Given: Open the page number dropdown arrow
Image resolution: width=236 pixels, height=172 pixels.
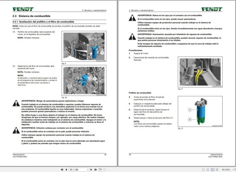Looking at the screenshot, I should point(88,170).
